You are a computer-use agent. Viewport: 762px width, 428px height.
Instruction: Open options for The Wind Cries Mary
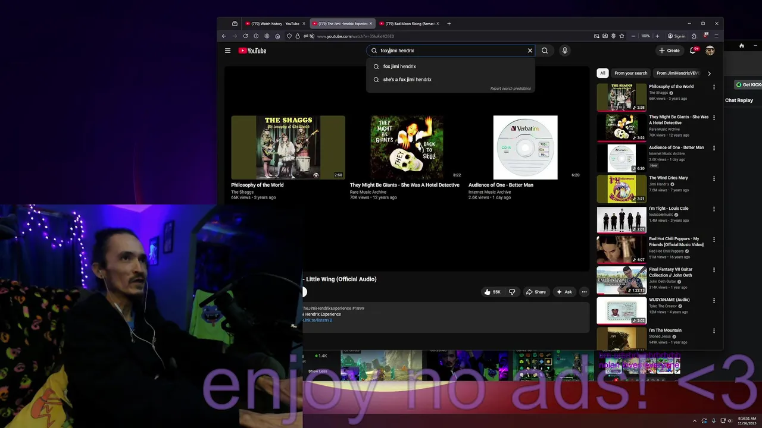(x=714, y=178)
